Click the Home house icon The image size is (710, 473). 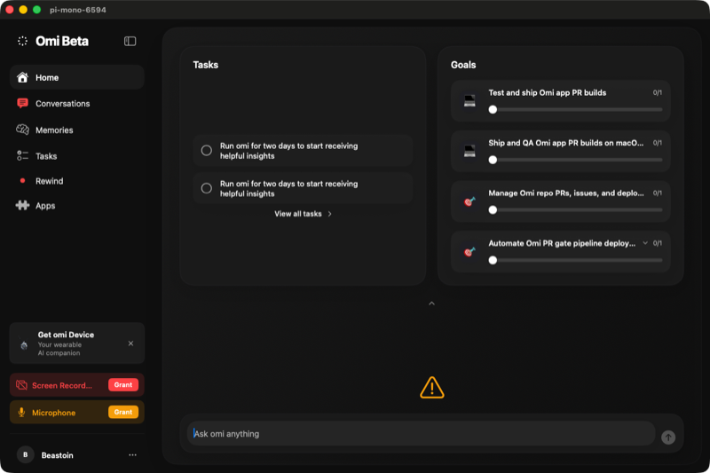(22, 77)
